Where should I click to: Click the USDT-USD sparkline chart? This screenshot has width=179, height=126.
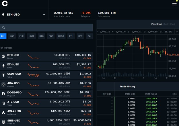click(x=33, y=75)
